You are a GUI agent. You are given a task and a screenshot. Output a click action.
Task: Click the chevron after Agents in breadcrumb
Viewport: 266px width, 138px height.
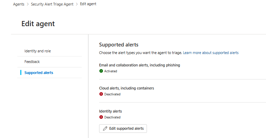coord(28,4)
